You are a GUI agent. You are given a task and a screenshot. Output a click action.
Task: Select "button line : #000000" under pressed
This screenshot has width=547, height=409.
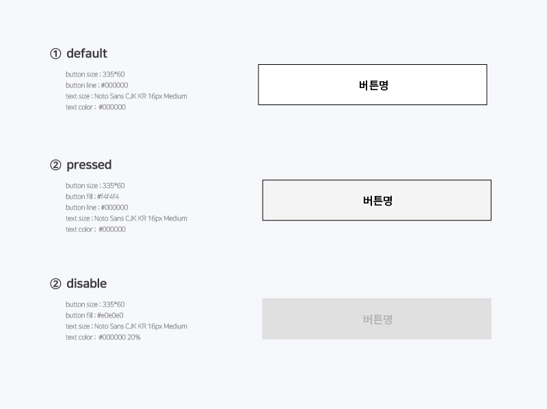(97, 208)
